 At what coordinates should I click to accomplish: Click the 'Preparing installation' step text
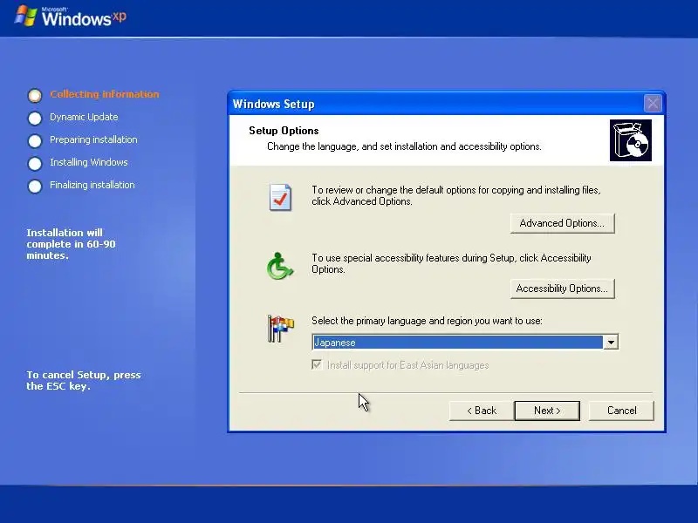(x=93, y=139)
